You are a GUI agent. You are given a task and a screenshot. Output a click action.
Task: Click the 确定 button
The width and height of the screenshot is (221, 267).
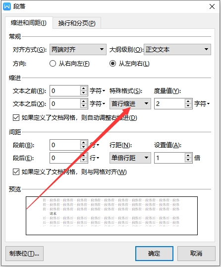coord(154,254)
